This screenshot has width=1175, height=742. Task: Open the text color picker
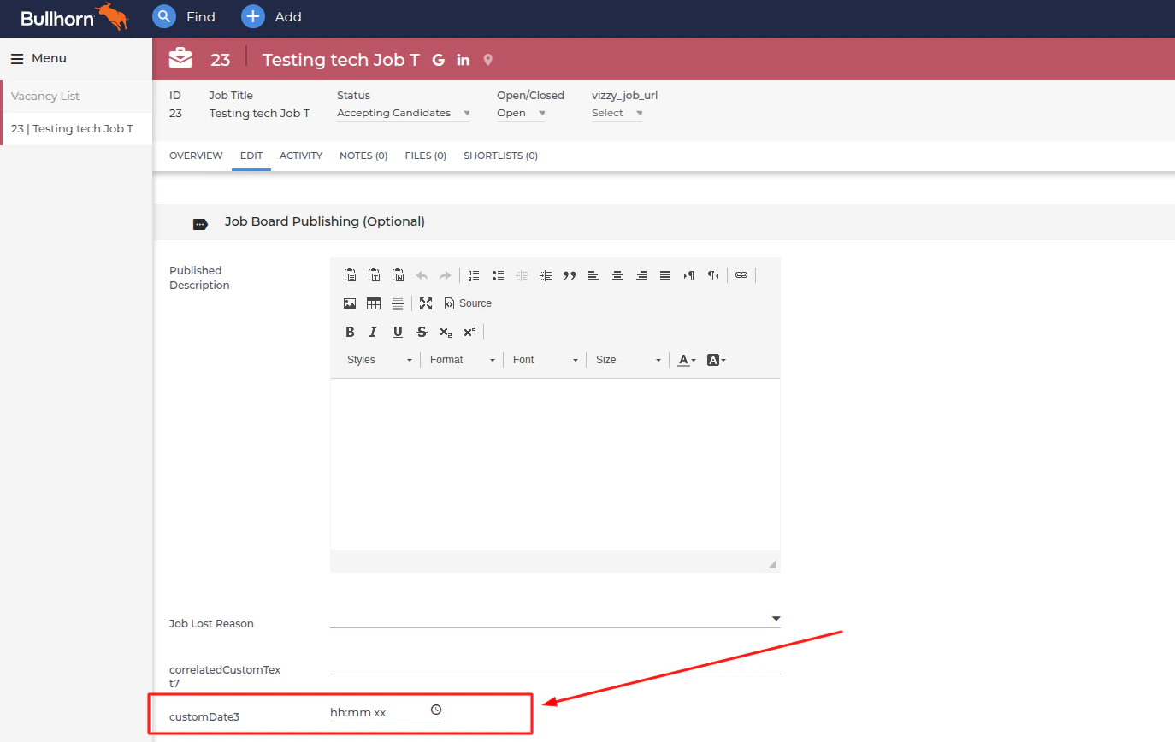[x=687, y=360]
